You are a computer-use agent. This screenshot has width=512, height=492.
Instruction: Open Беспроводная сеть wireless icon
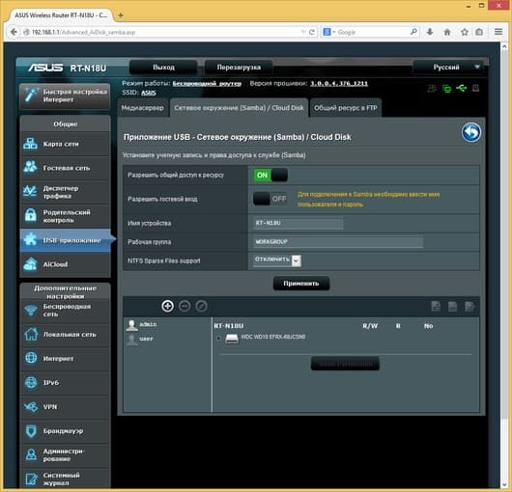pos(31,310)
